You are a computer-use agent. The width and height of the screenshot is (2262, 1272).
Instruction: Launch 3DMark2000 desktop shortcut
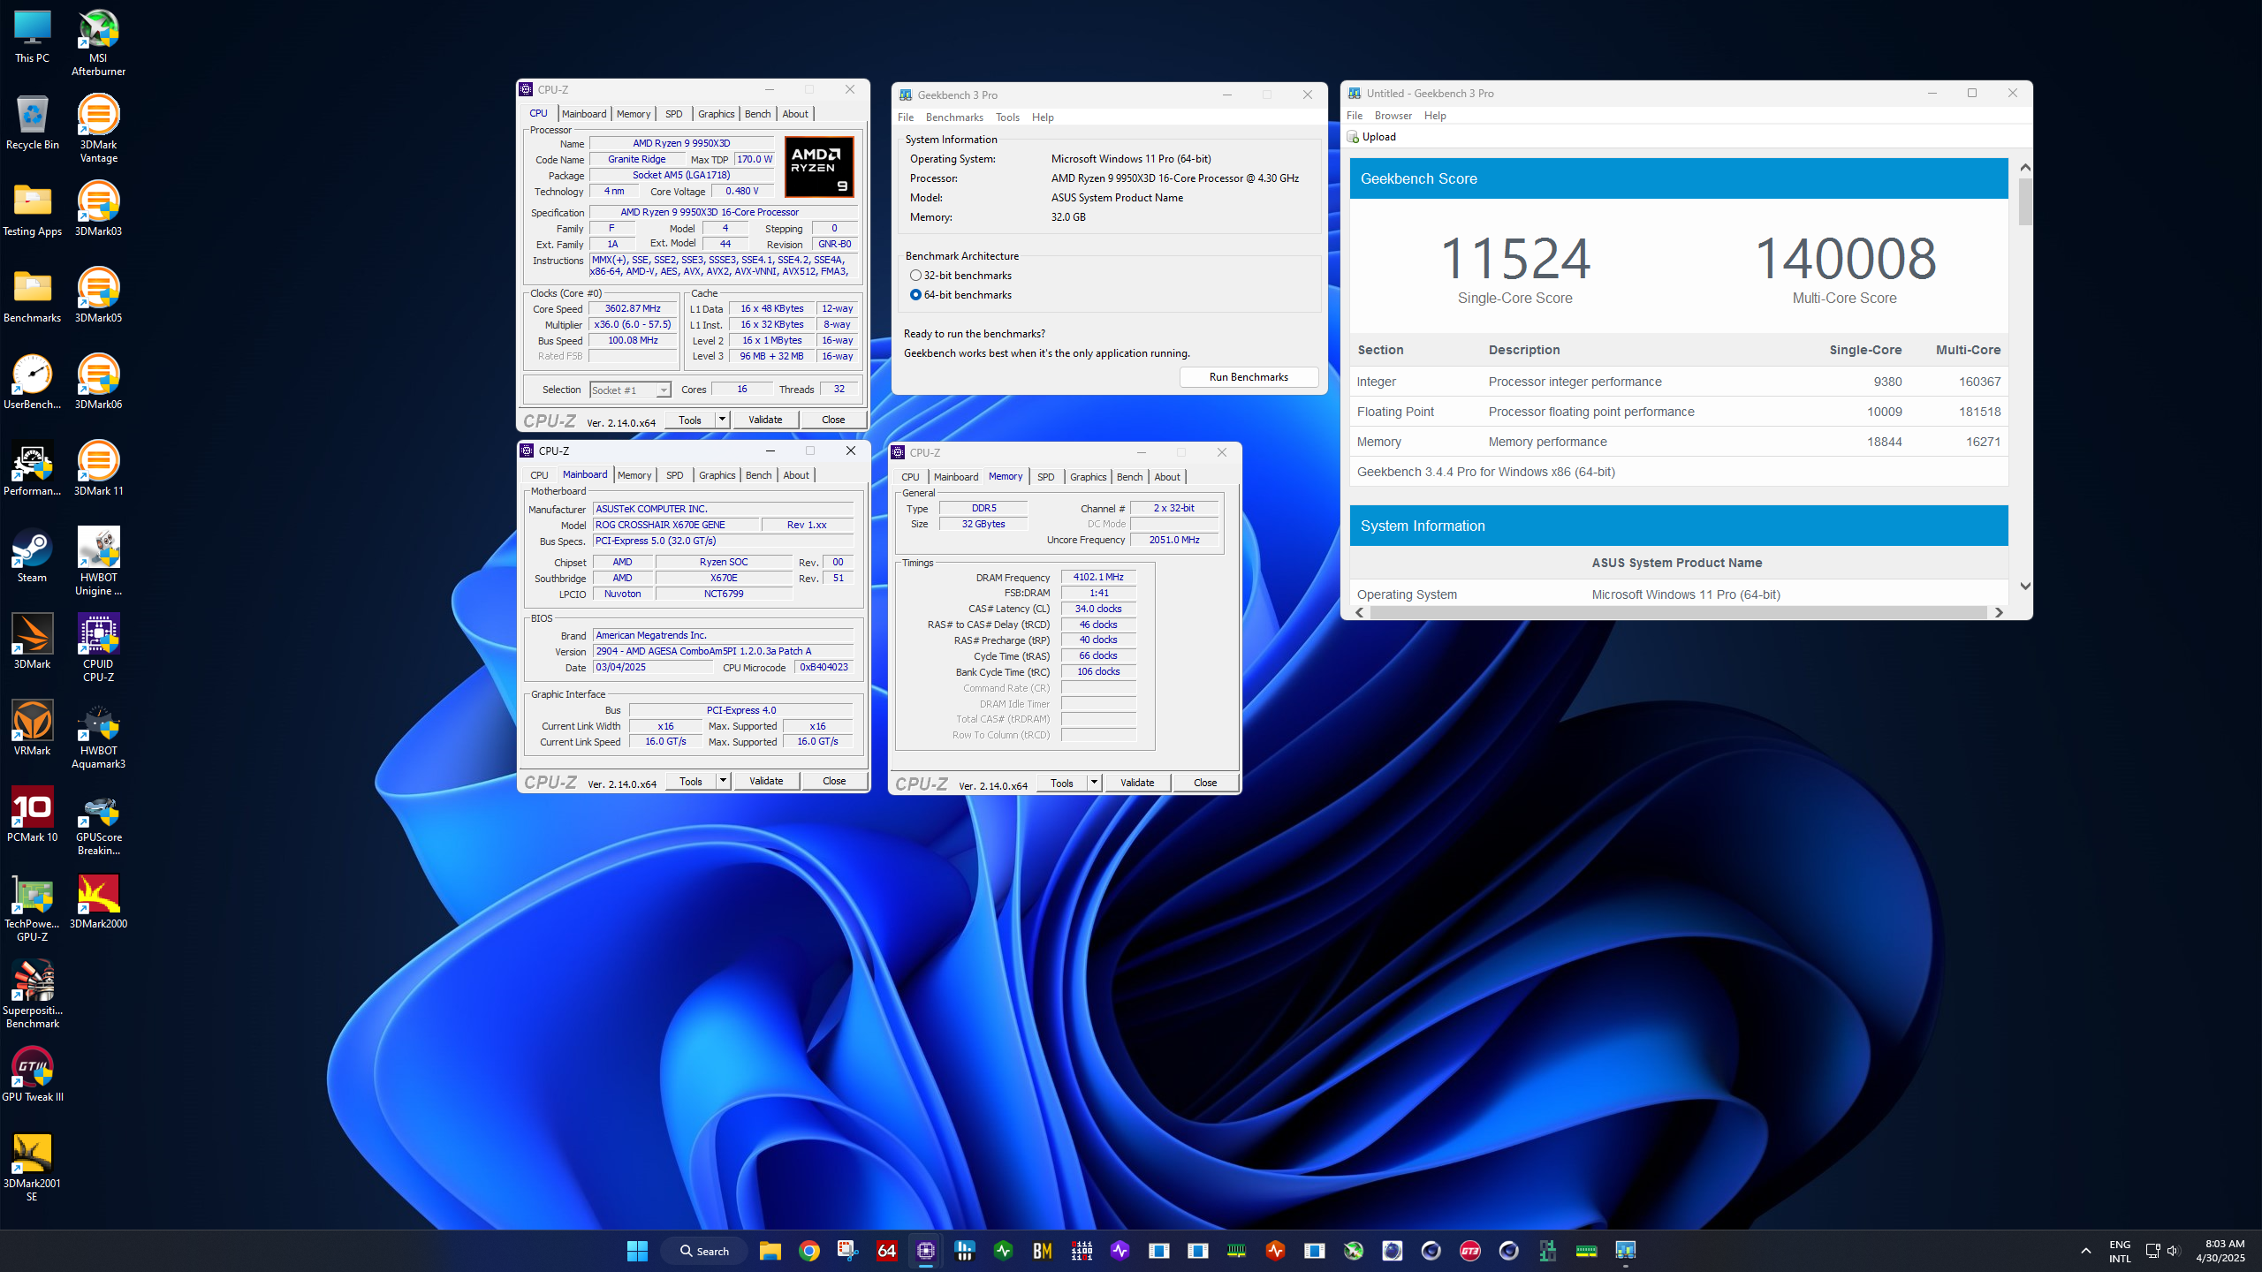[98, 901]
